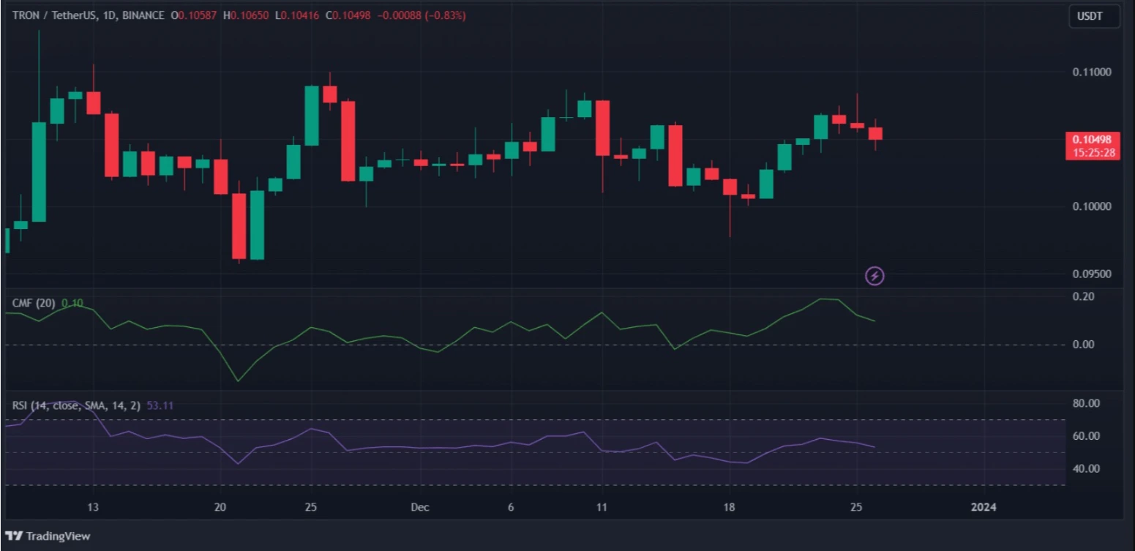Click the change value −0.00088 (−0.83%)
Viewport: 1135px width, 551px height.
tap(422, 15)
